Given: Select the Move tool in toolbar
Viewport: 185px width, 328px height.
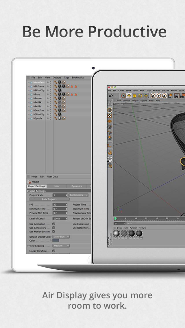Looking at the screenshot, I should [129, 96].
